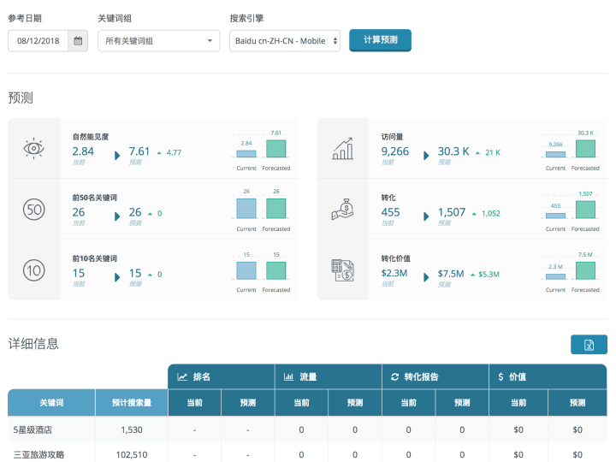Viewport: 616px width, 462px height.
Task: Click the green Forecasted bar in 访问量 chart
Action: point(585,149)
